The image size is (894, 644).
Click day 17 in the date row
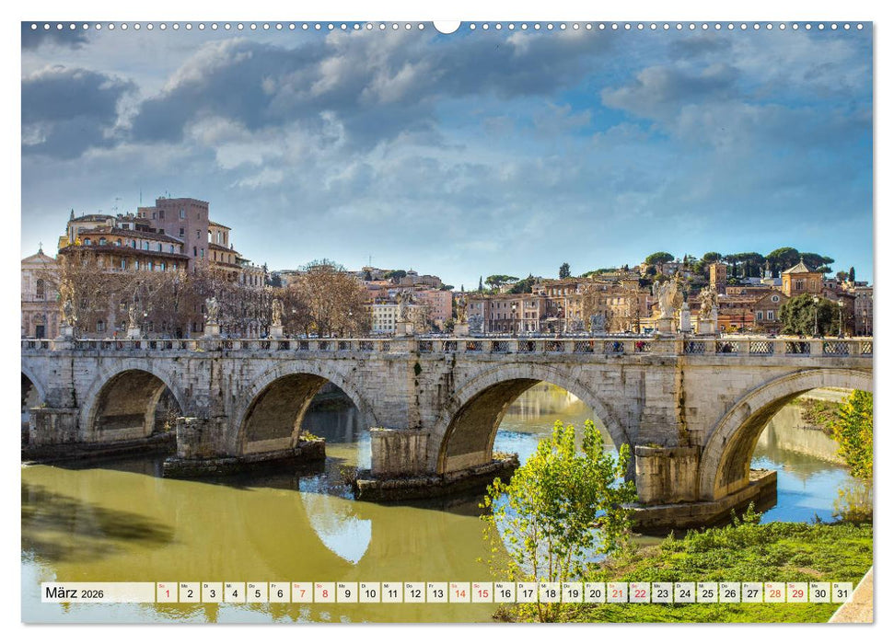527,593
